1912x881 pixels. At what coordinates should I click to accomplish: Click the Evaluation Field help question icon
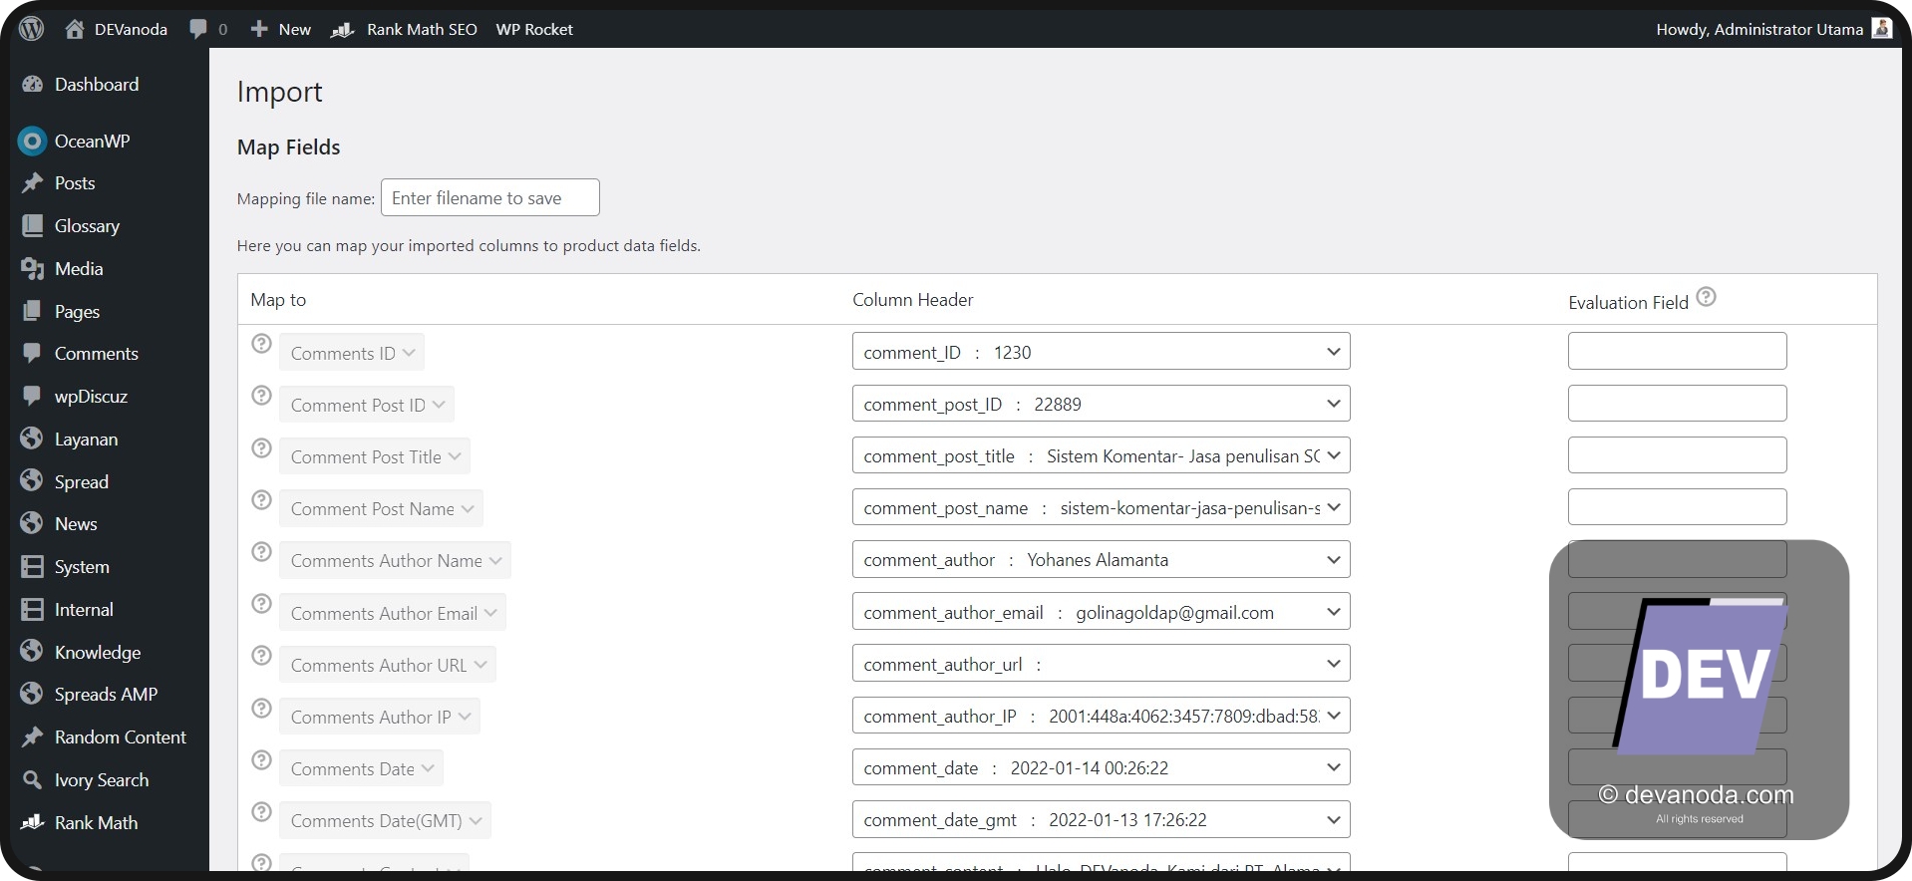tap(1706, 297)
